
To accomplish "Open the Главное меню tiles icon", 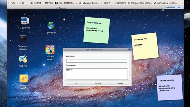I will click(50, 50).
